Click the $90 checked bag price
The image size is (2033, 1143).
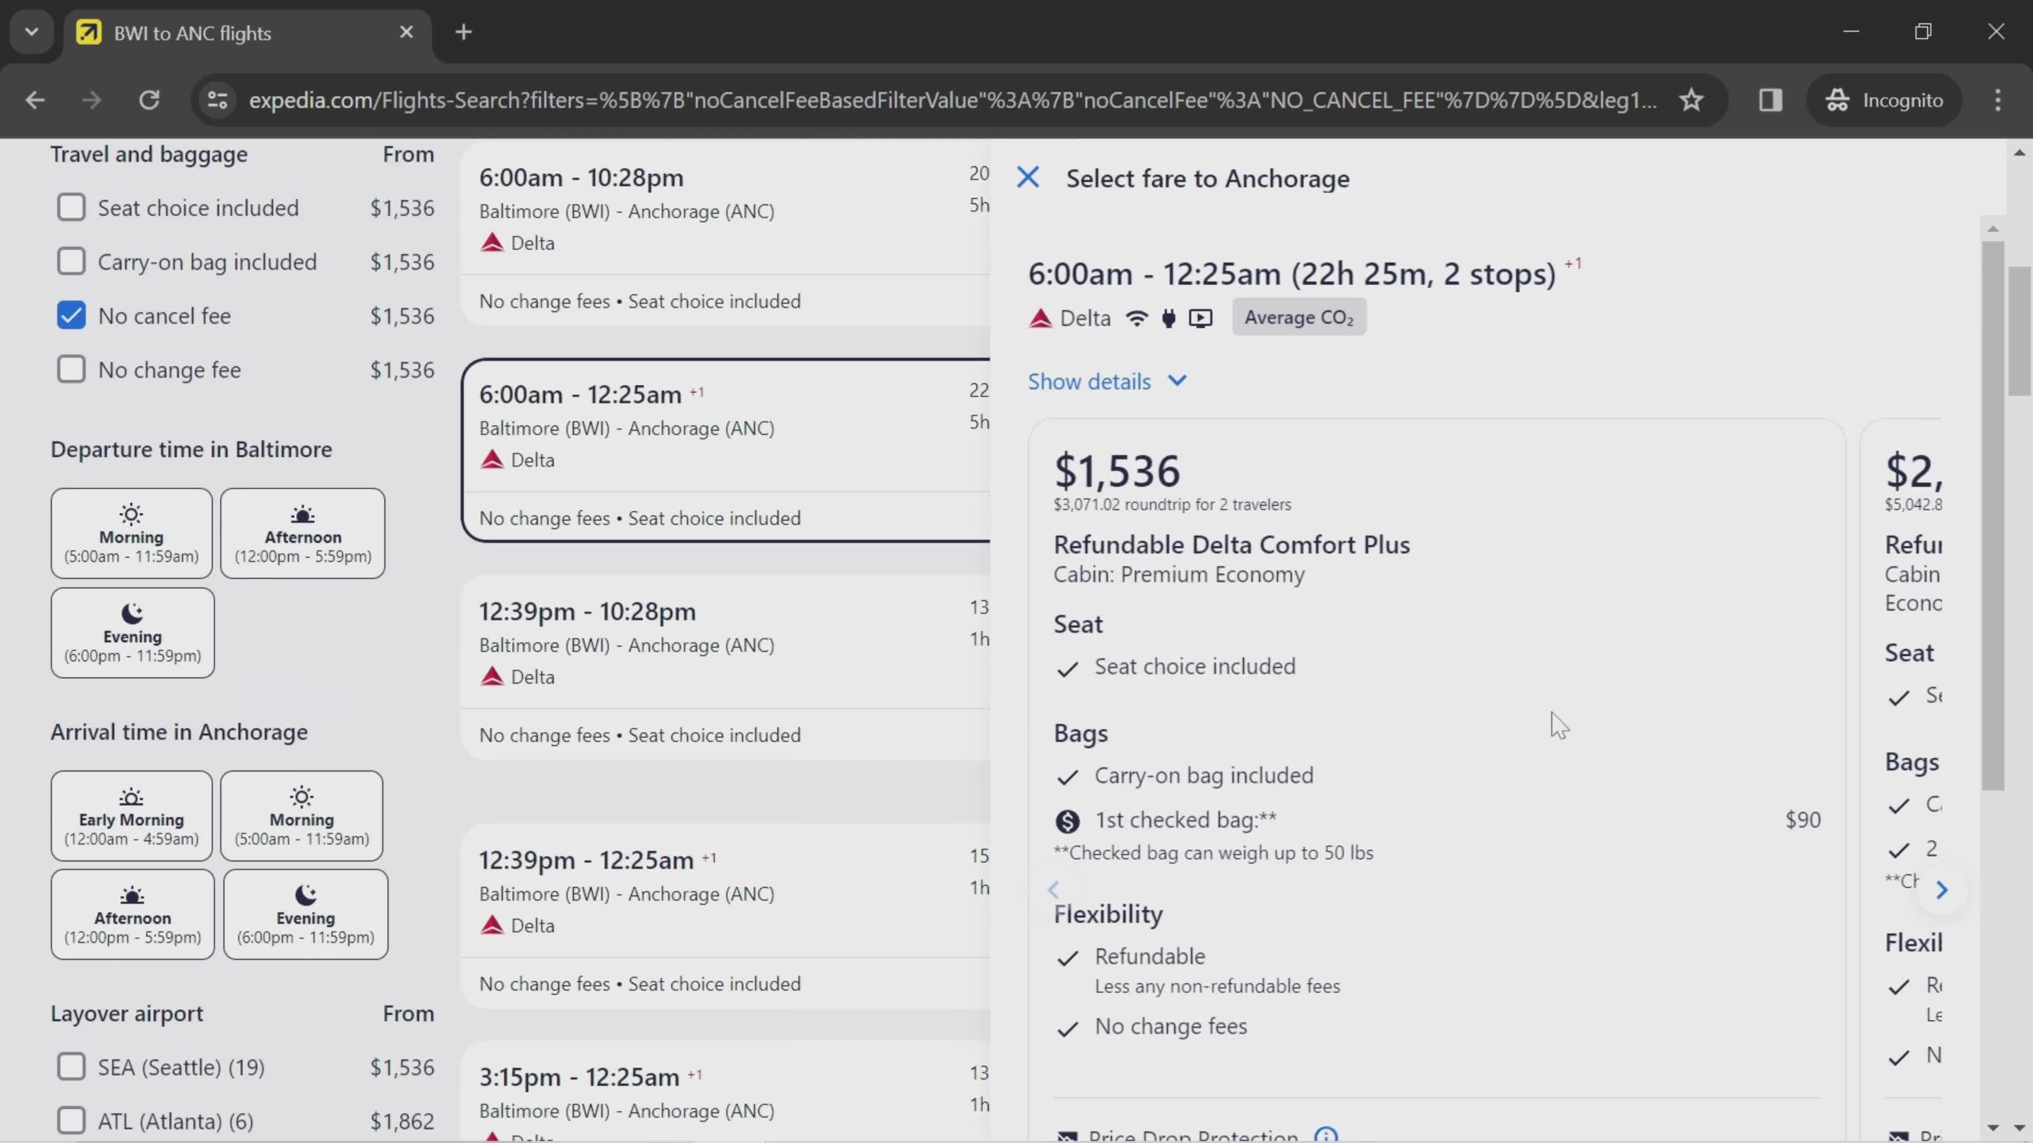(x=1803, y=820)
